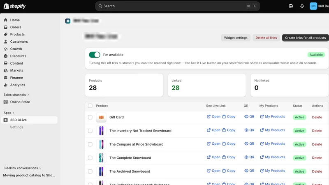Screen dimensions: 329x185
Task: Open Settings under 360 CLive
Action: tap(16, 127)
